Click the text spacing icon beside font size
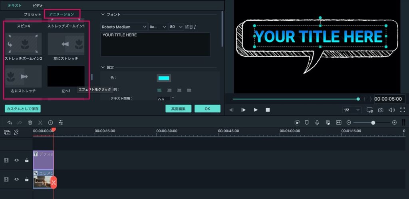 click(x=187, y=27)
